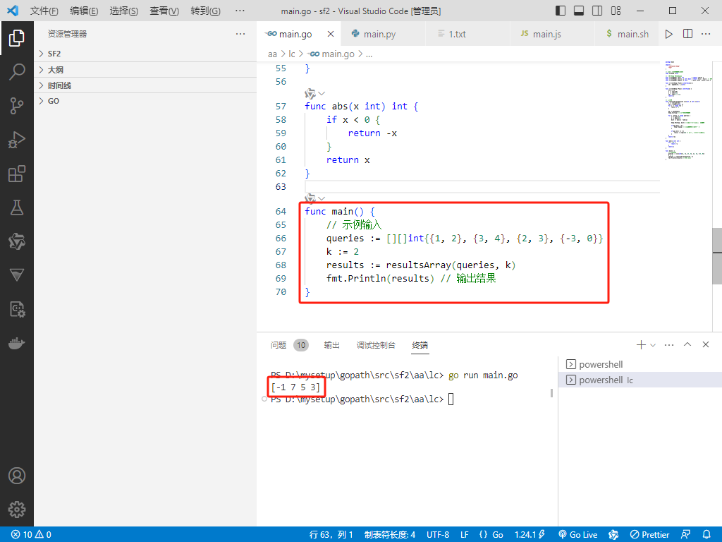Expand the SF2 folder section
Screen dimensions: 722x542
[x=145, y=54]
